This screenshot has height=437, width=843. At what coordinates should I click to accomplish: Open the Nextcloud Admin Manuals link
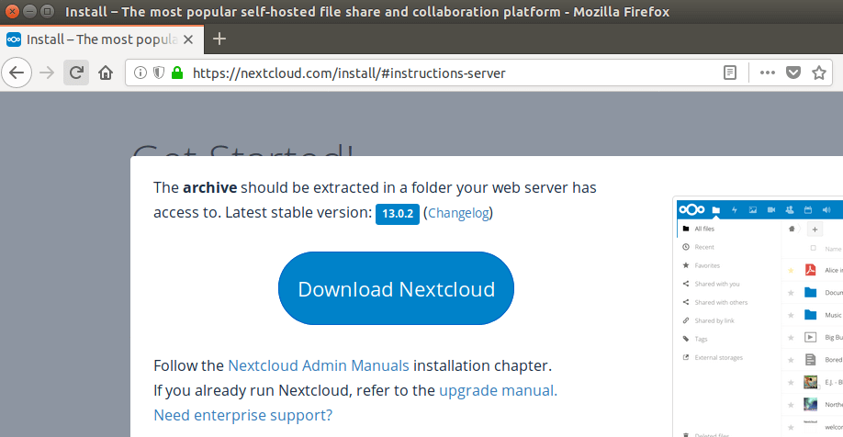tap(319, 364)
